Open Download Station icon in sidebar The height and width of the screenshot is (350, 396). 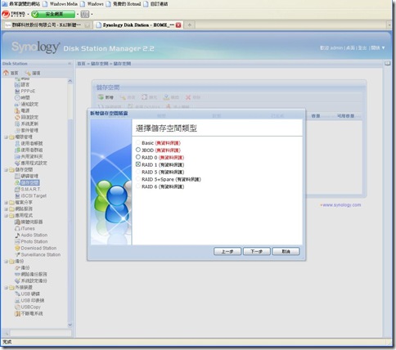coord(17,248)
